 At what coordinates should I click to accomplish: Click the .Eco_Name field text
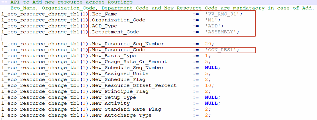pyautogui.click(x=103, y=14)
